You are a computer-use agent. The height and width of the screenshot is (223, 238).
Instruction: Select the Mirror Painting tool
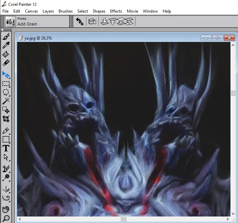(6, 190)
